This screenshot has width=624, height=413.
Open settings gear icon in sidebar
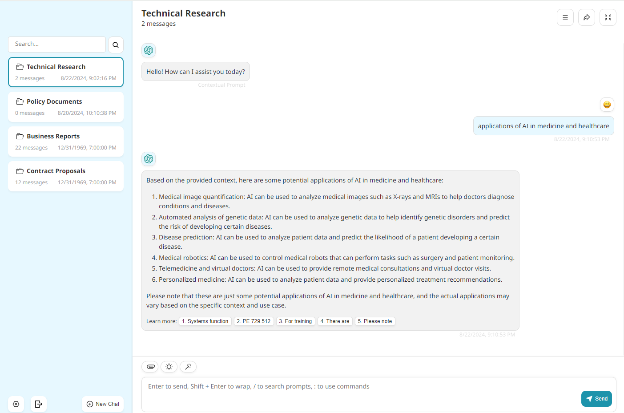click(x=16, y=404)
